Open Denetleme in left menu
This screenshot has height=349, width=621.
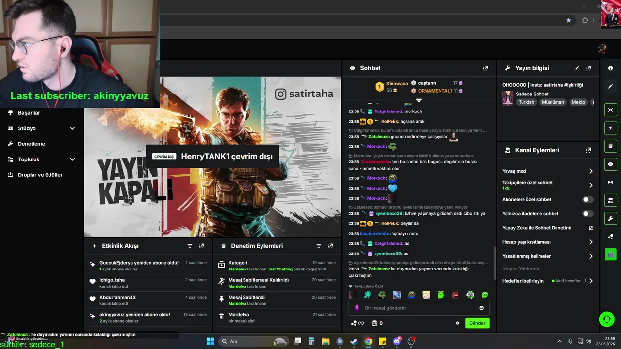click(x=32, y=144)
